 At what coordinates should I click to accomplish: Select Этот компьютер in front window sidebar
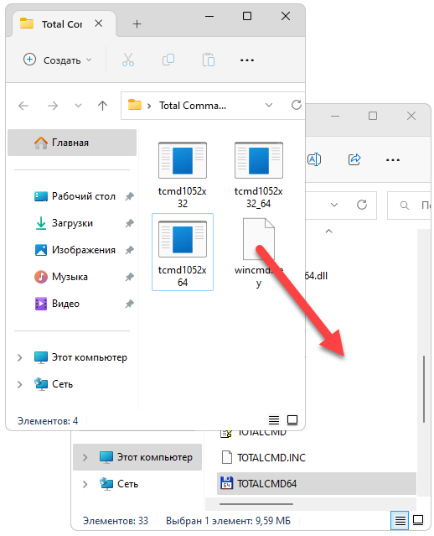pyautogui.click(x=80, y=357)
